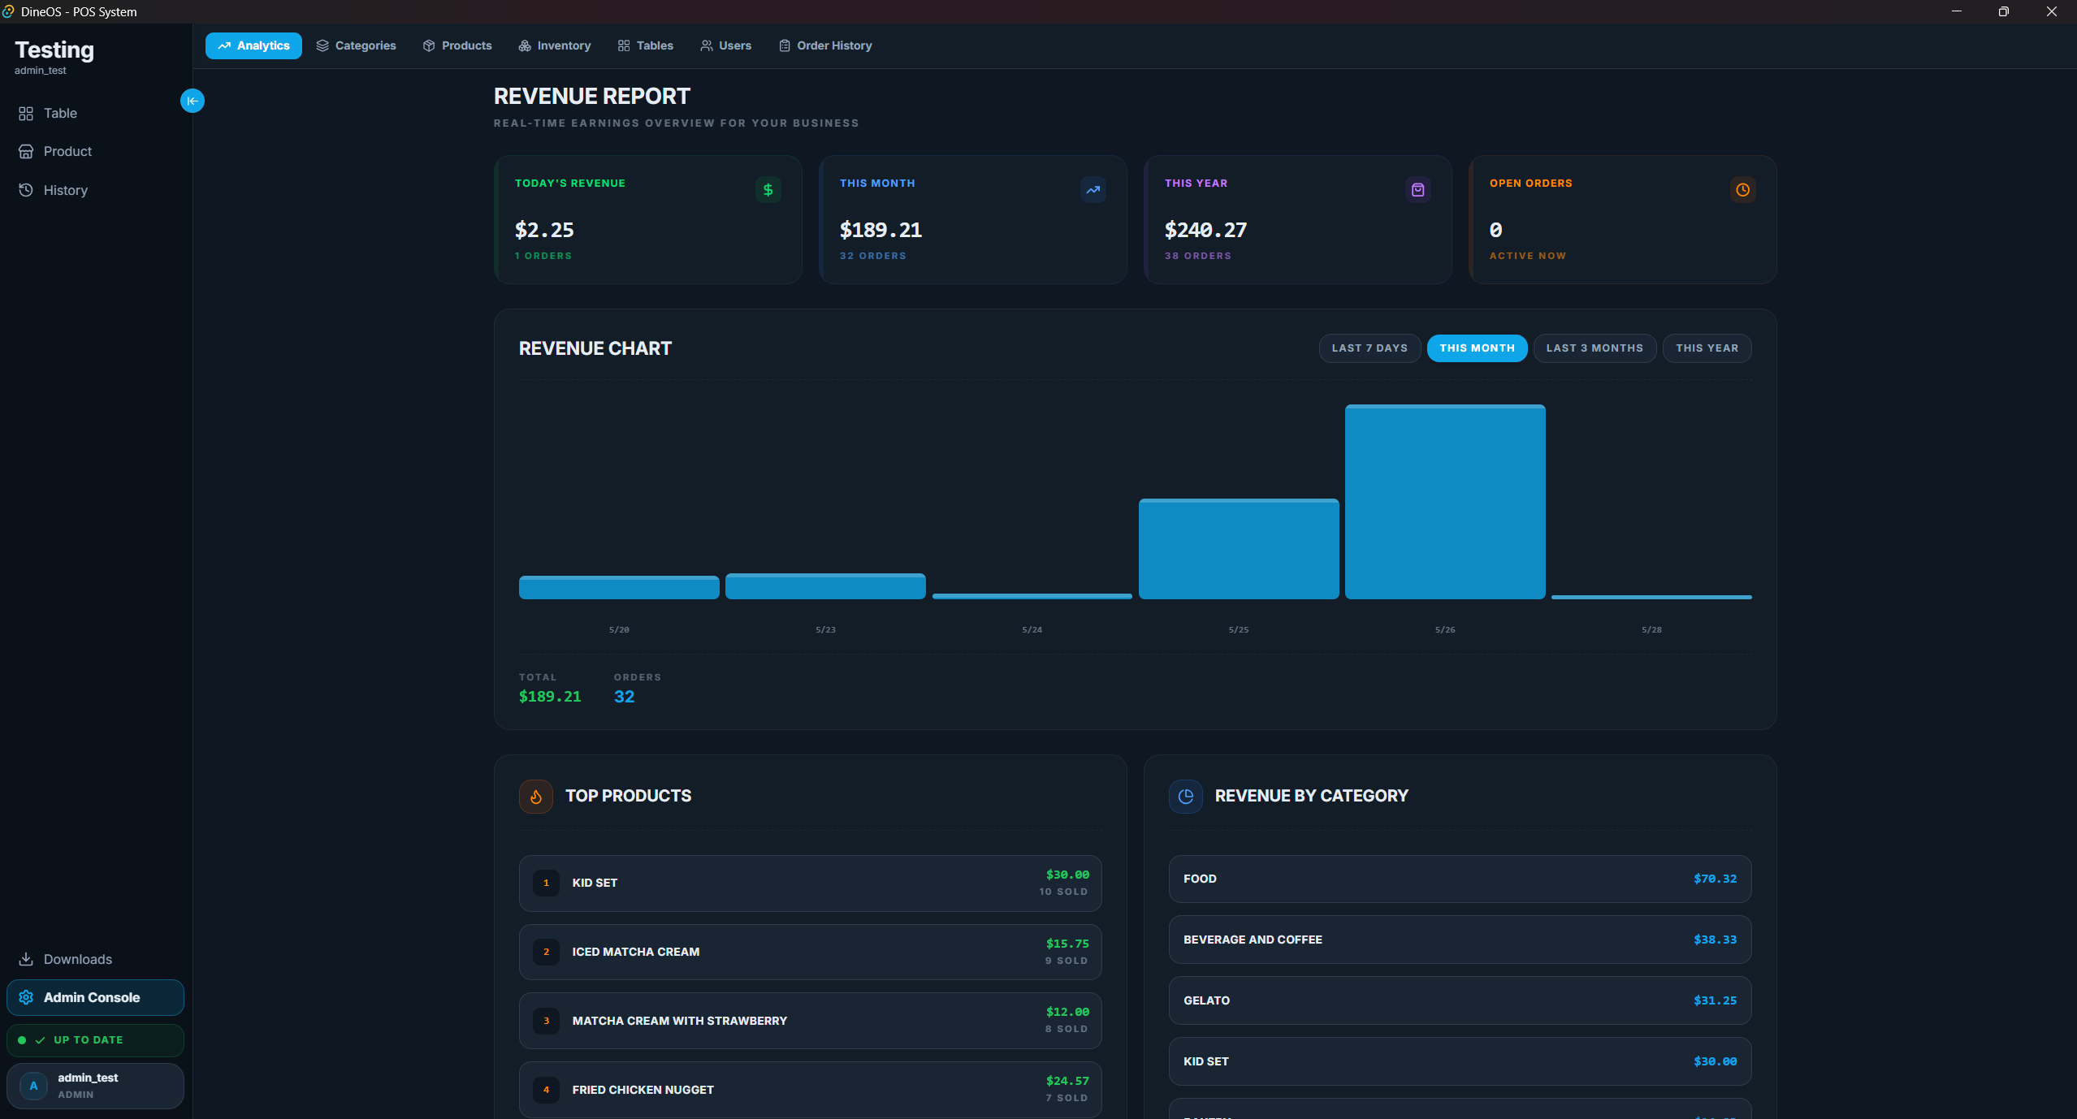Click the Open Orders card

coord(1623,220)
